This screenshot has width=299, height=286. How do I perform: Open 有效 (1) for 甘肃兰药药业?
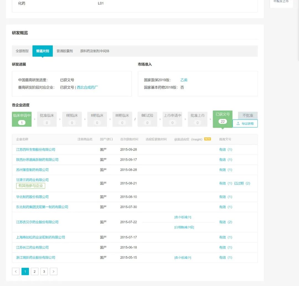226,183
